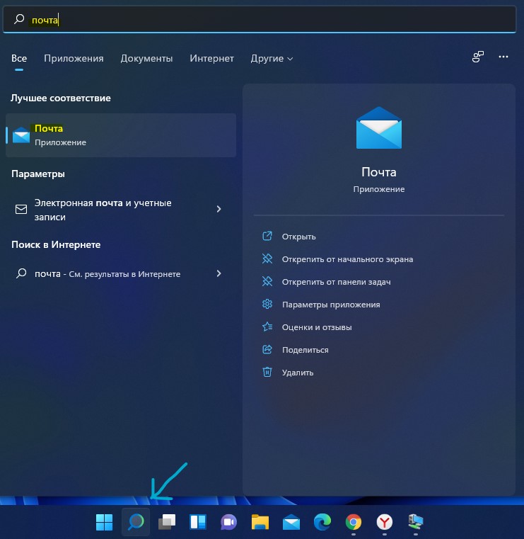Select Удалить to uninstall Mail
524x539 pixels.
pyautogui.click(x=298, y=373)
